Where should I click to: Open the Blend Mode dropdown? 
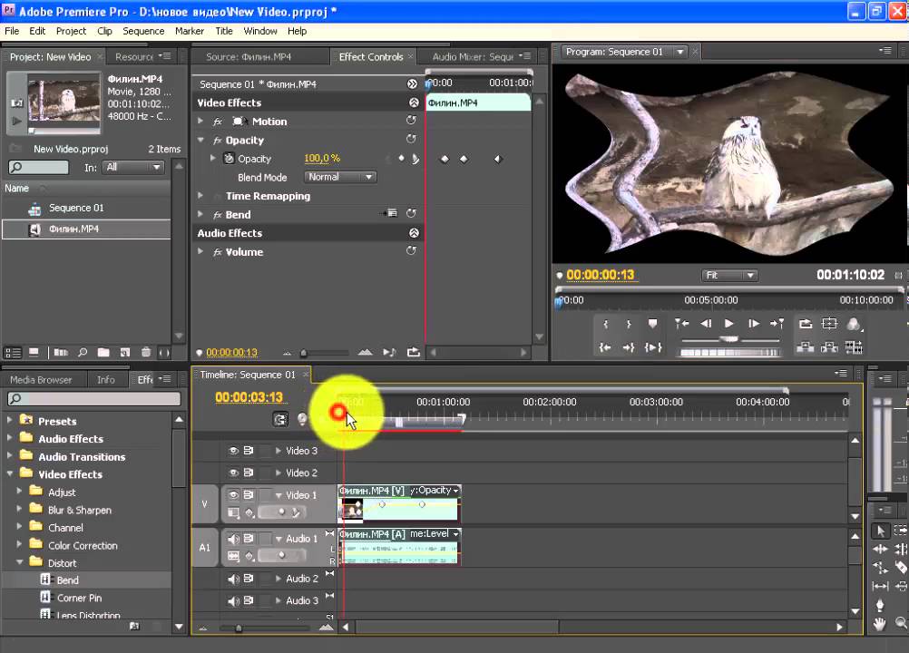tap(339, 177)
